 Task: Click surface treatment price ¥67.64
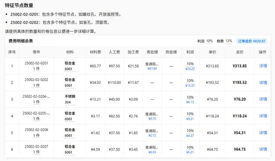point(152,68)
